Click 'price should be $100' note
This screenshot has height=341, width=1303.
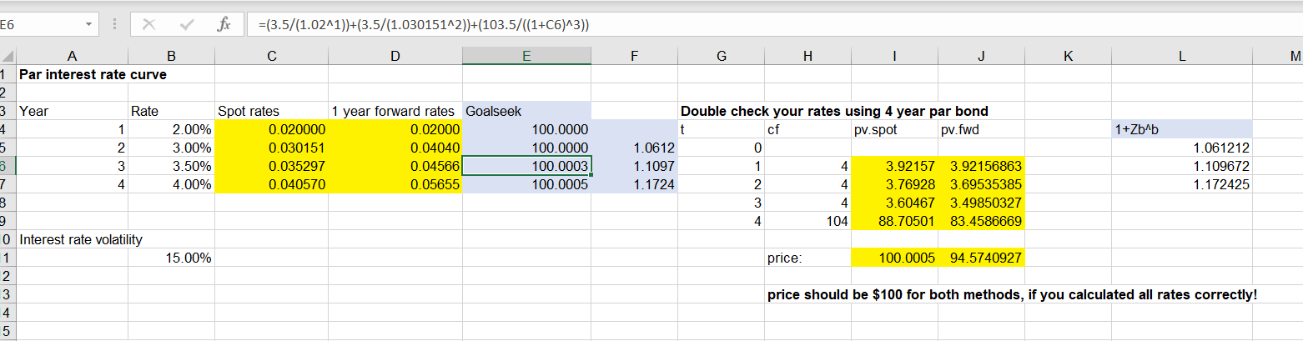(1011, 294)
